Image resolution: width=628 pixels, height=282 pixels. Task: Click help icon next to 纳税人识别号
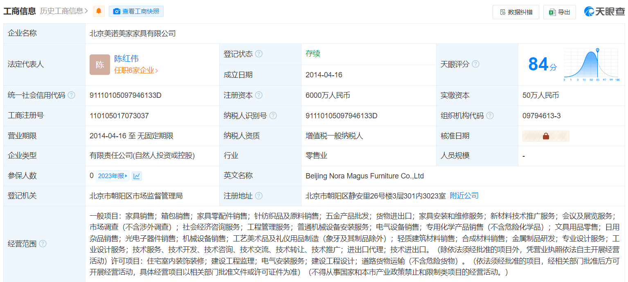coord(273,116)
